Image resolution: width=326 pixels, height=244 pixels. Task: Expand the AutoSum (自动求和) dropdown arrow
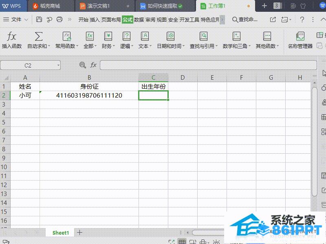tap(49, 46)
